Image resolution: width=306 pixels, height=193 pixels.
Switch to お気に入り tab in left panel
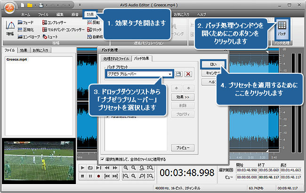(x=40, y=50)
